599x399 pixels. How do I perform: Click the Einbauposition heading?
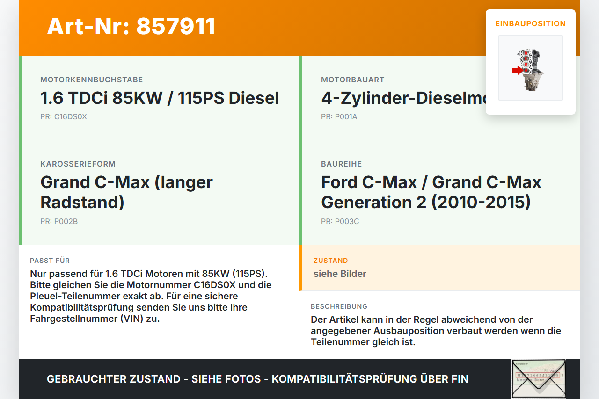point(531,23)
